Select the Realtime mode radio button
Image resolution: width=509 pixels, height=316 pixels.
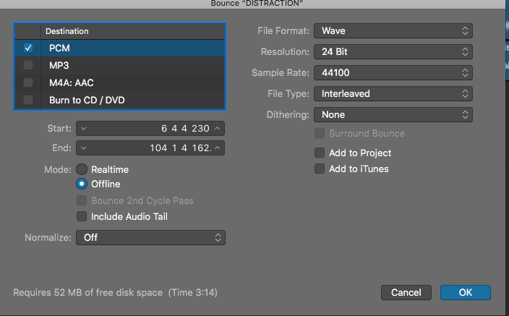(82, 169)
